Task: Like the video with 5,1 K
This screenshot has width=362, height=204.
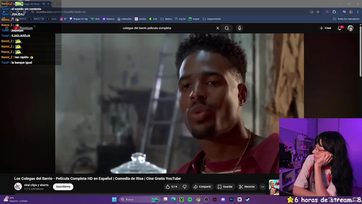Action: click(x=172, y=187)
